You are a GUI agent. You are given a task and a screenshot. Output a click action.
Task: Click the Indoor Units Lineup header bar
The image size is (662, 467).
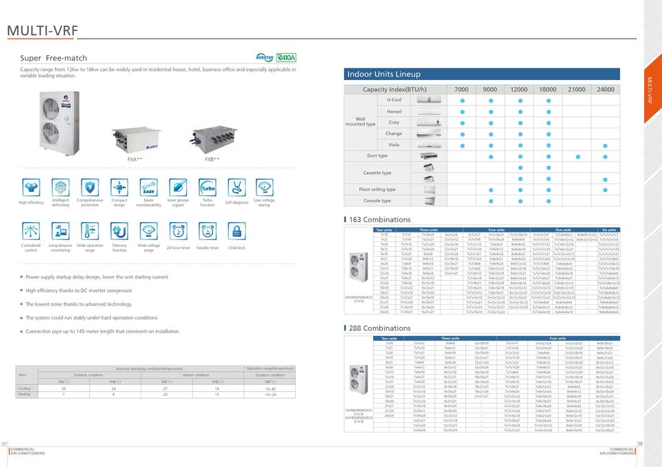482,74
